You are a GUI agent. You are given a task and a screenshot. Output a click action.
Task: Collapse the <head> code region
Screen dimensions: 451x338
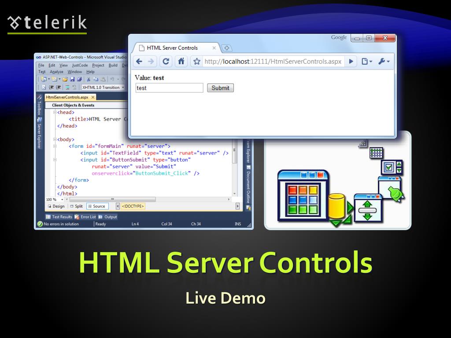pos(55,112)
